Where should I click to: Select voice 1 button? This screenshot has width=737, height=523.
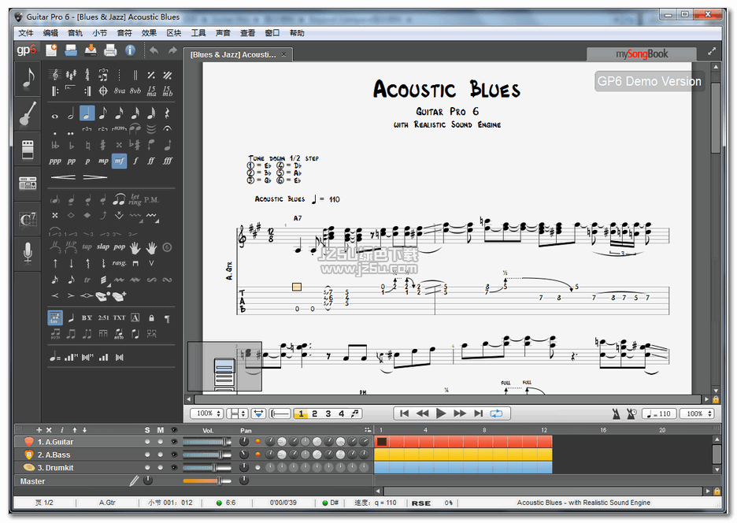pos(301,414)
